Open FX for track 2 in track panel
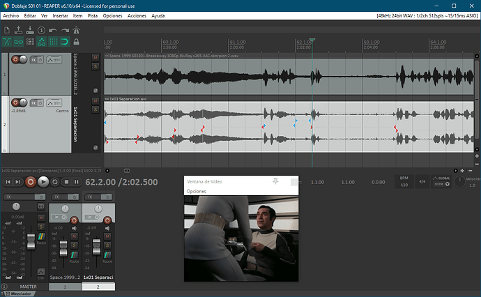 tap(33, 103)
